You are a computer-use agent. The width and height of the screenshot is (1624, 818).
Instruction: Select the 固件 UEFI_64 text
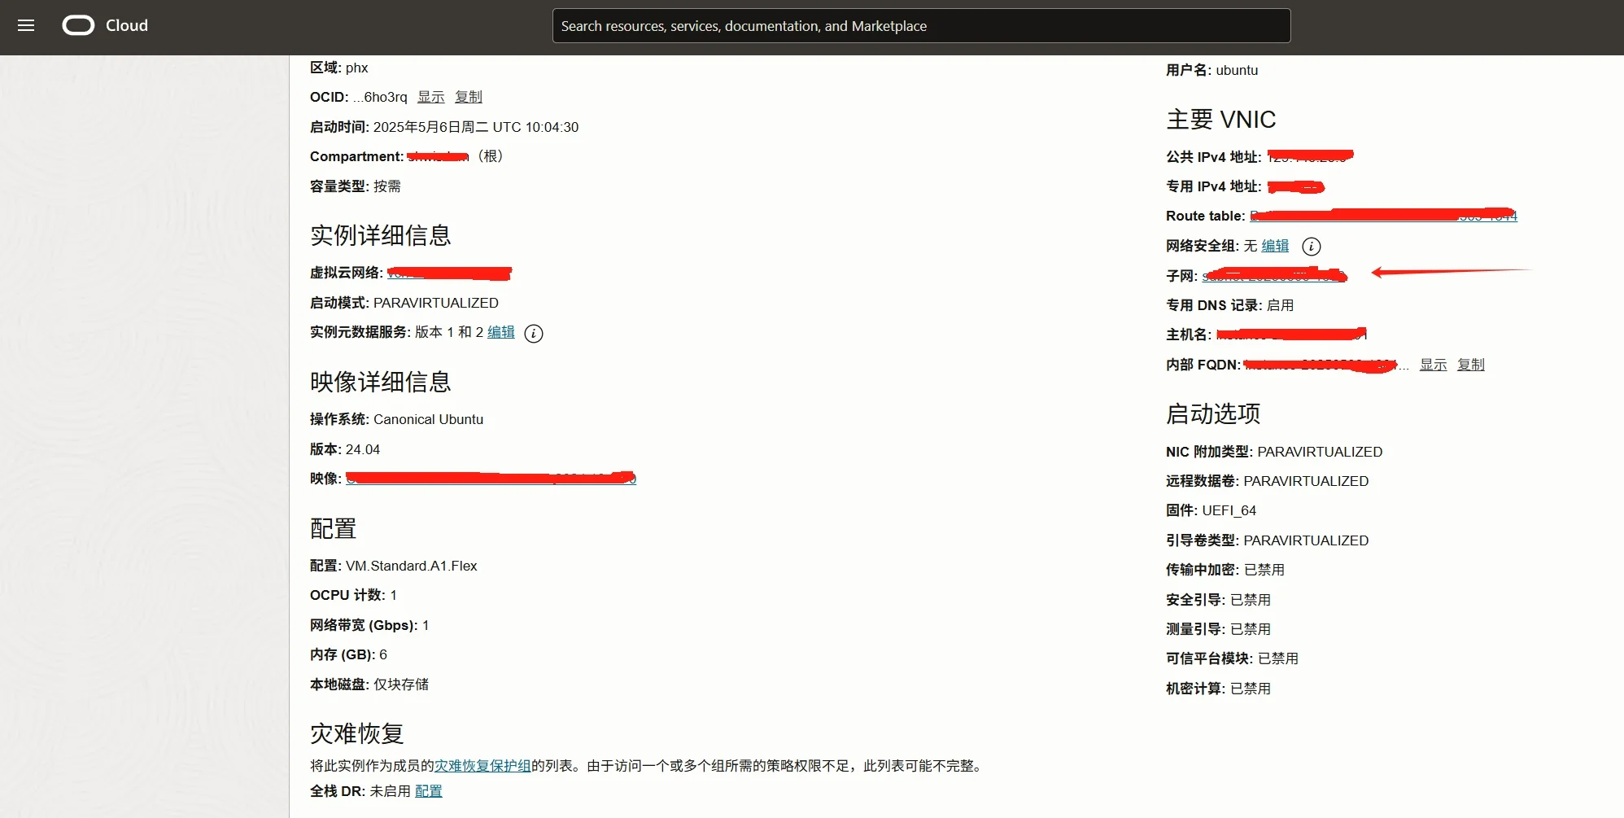coord(1211,510)
